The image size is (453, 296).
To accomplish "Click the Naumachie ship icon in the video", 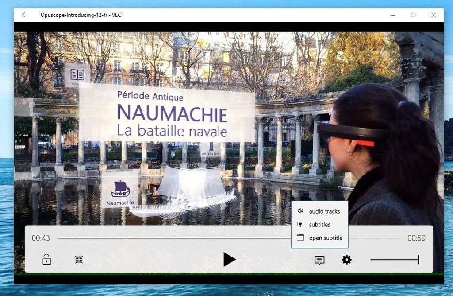I will pos(120,189).
